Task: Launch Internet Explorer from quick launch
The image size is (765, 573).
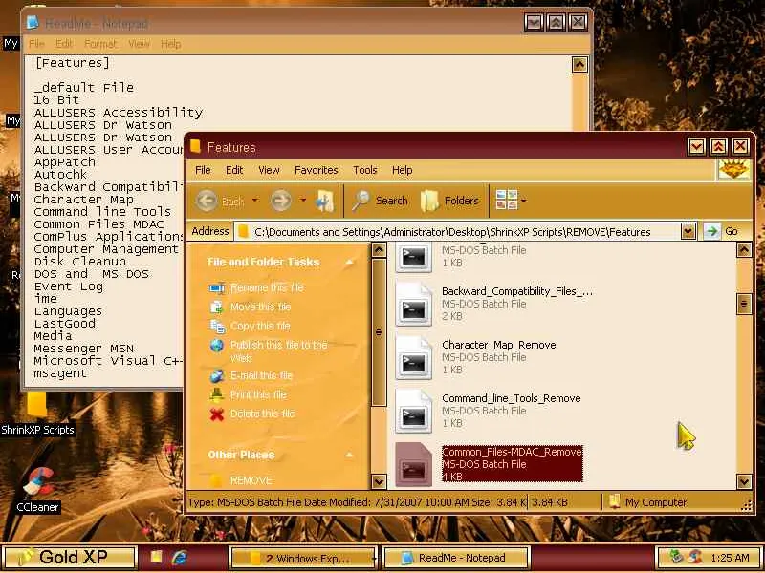Action: click(x=179, y=558)
